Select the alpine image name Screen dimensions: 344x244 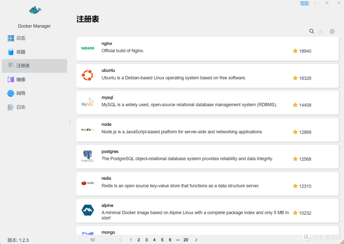pyautogui.click(x=107, y=206)
